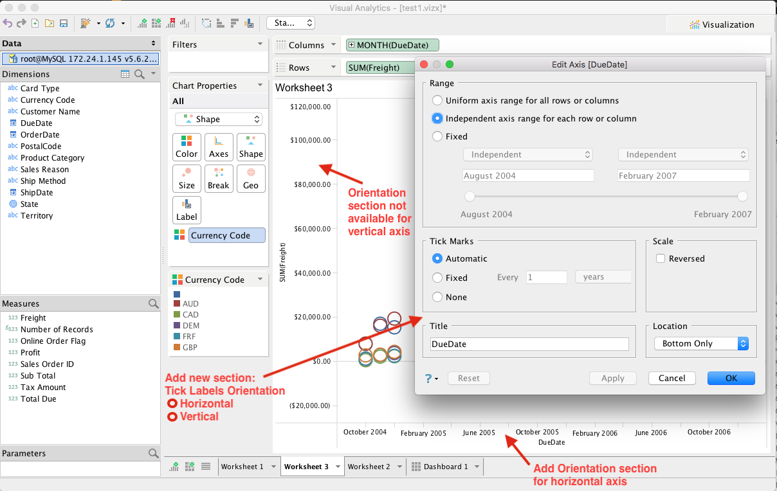The width and height of the screenshot is (777, 491).
Task: Create a new file with toolbar icon
Action: [35, 23]
